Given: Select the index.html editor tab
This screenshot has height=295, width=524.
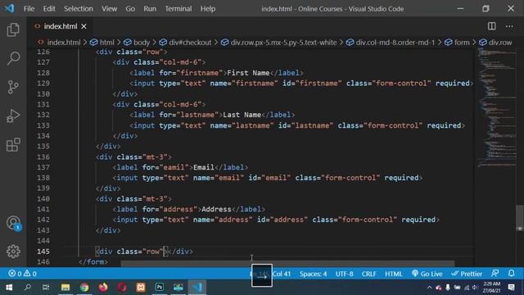Looking at the screenshot, I should pos(61,26).
